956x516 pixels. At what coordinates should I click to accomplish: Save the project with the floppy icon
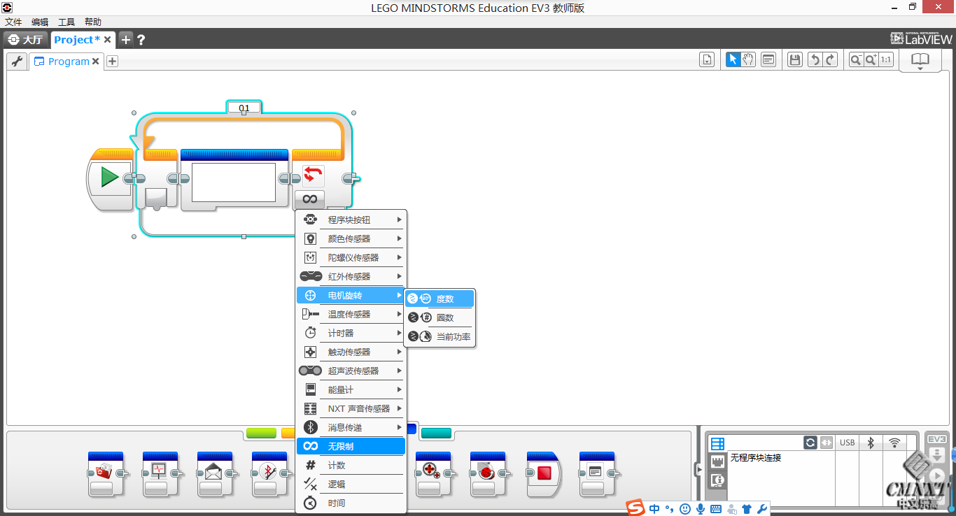tap(794, 60)
